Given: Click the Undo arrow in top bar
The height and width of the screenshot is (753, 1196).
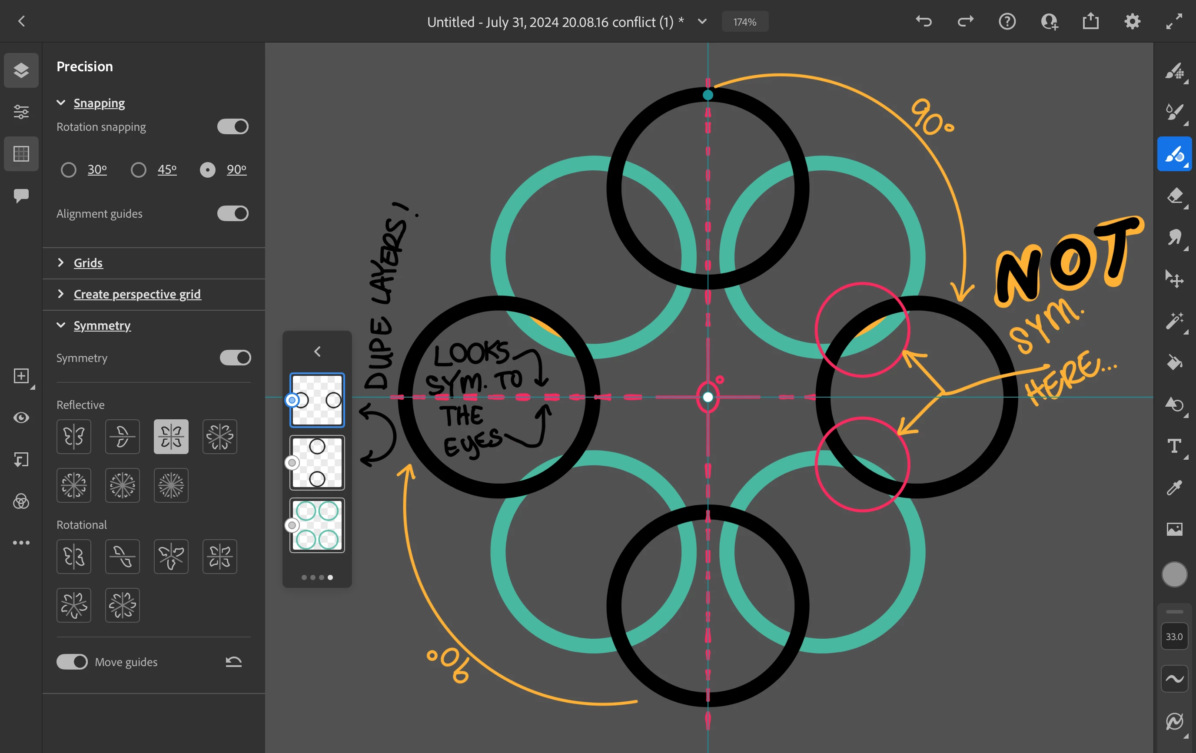Looking at the screenshot, I should 924,21.
